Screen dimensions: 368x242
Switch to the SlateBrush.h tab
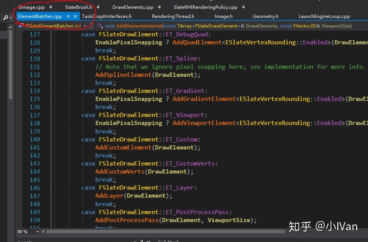[x=79, y=7]
